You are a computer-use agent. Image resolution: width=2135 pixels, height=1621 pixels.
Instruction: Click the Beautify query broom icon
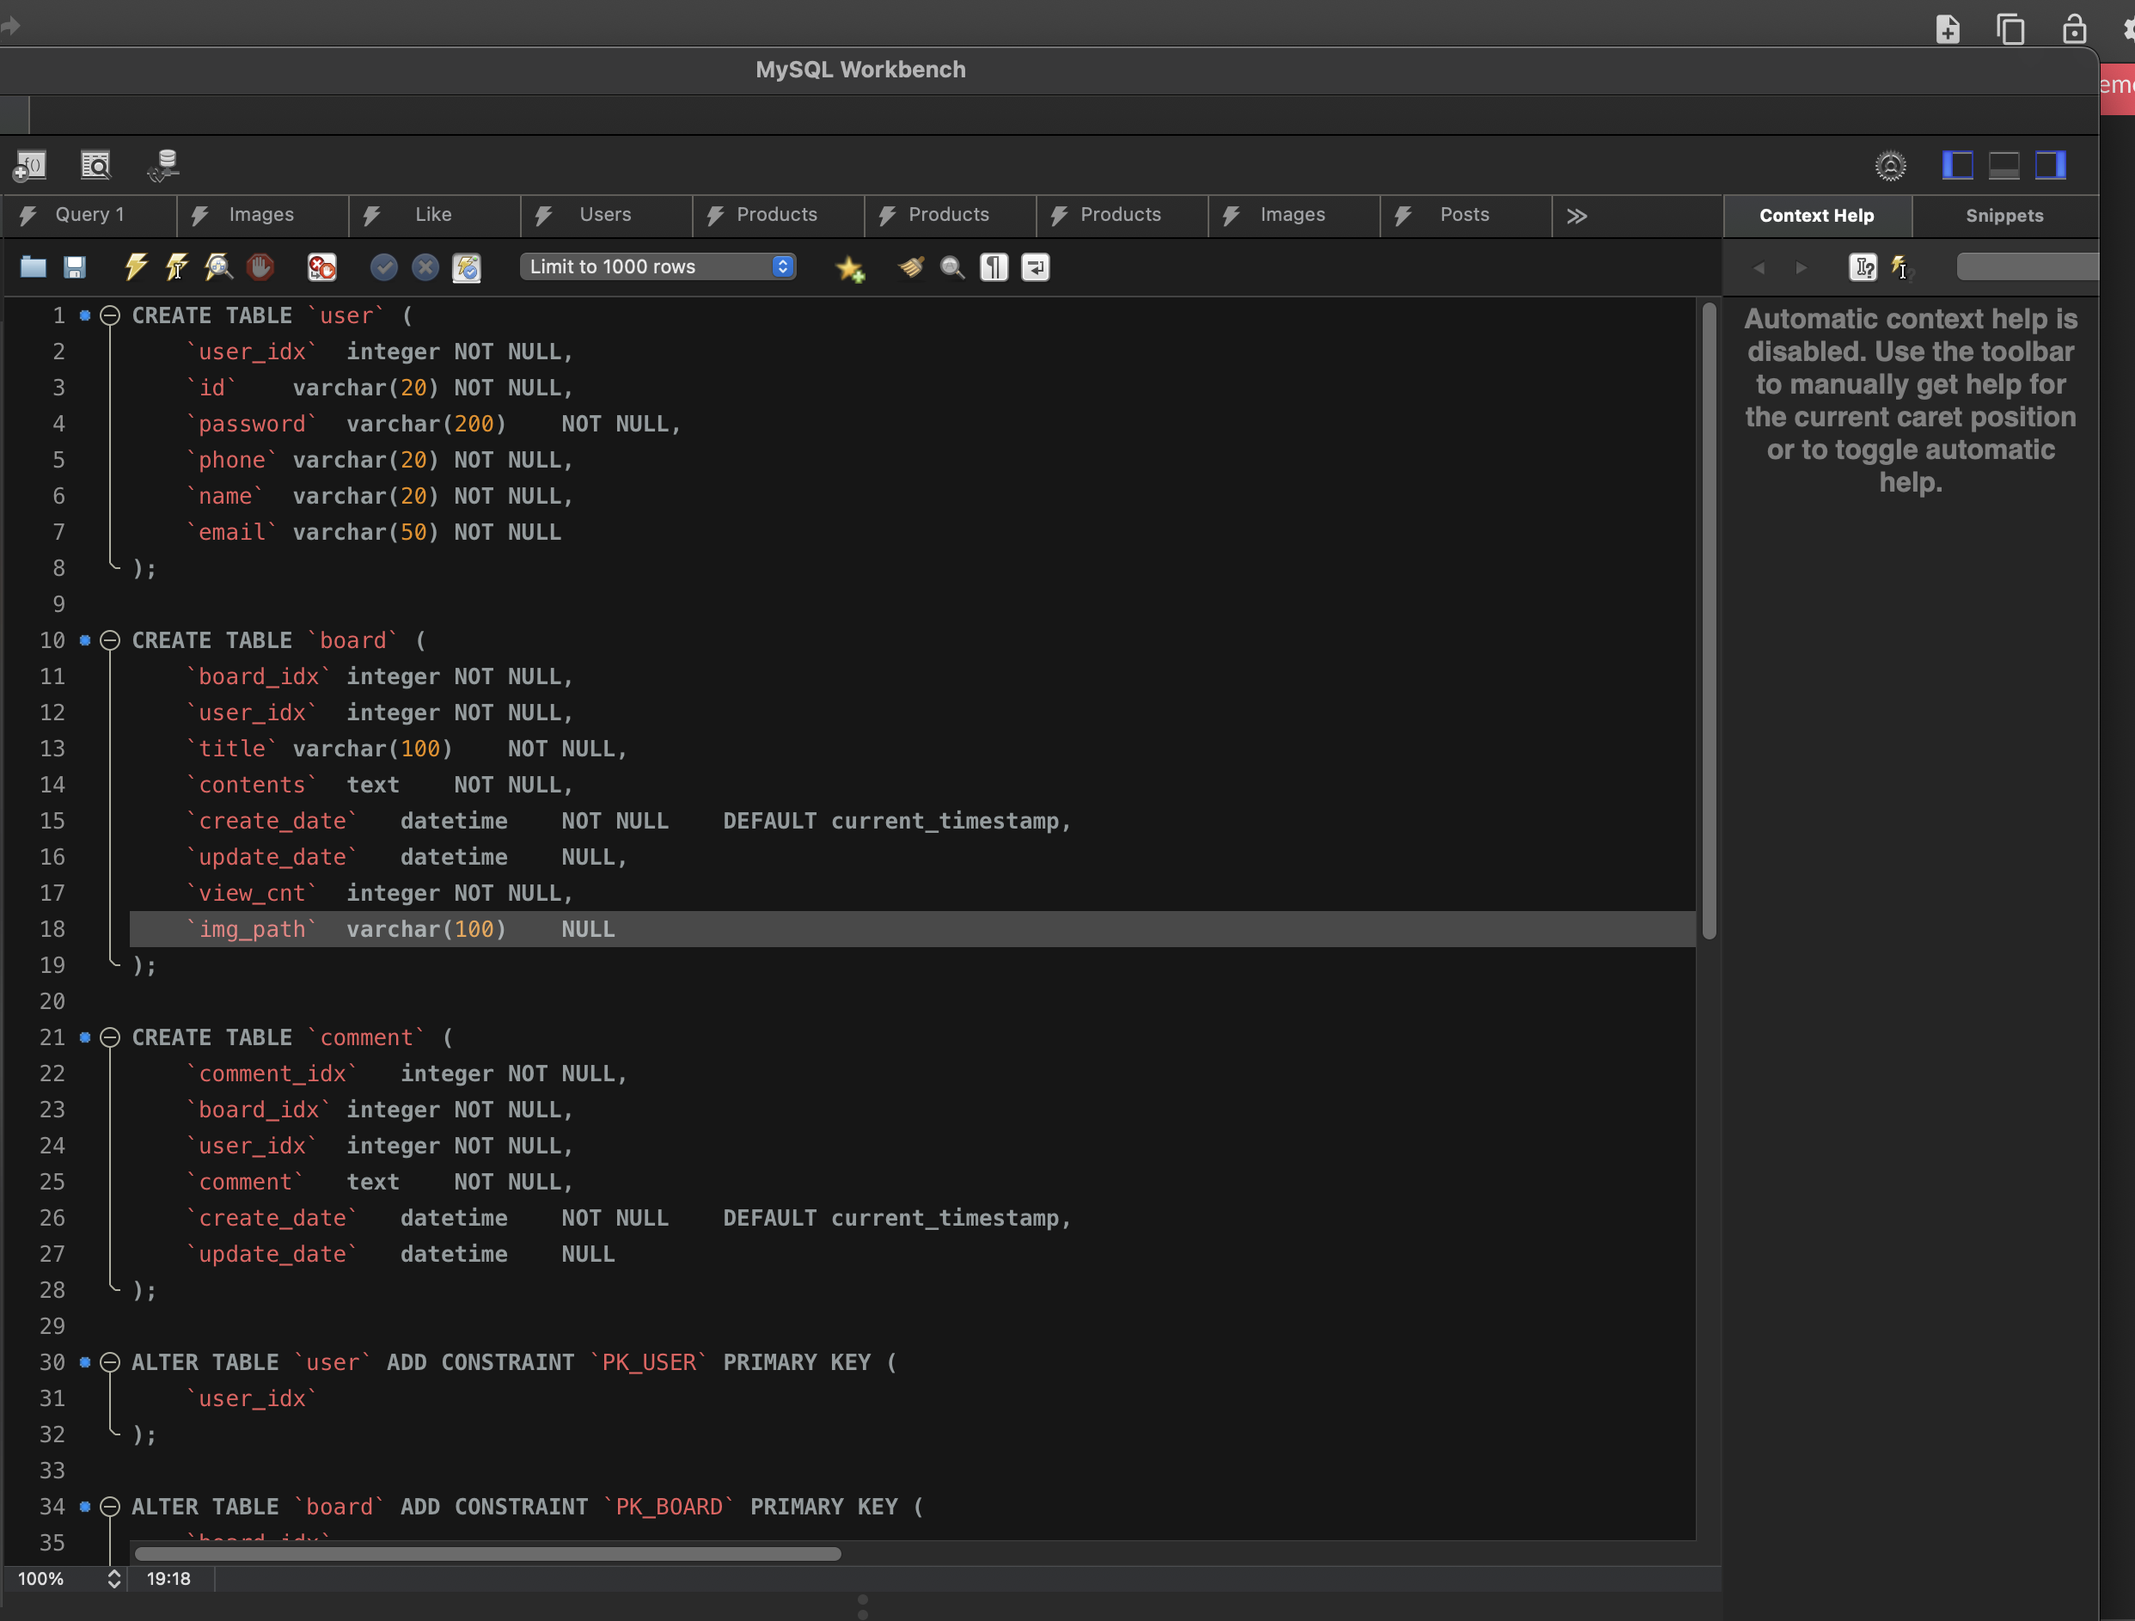point(910,267)
